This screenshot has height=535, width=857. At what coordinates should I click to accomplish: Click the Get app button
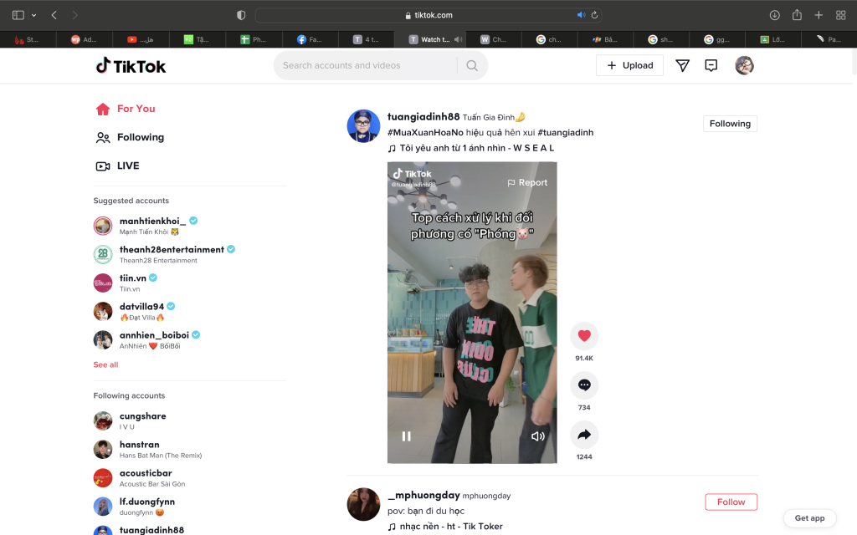(x=809, y=518)
